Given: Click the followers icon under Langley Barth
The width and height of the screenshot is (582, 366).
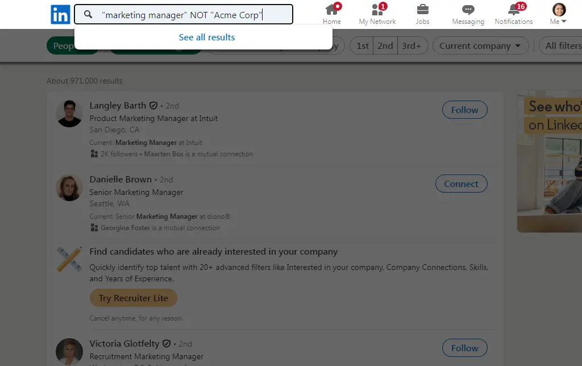Looking at the screenshot, I should pos(94,153).
